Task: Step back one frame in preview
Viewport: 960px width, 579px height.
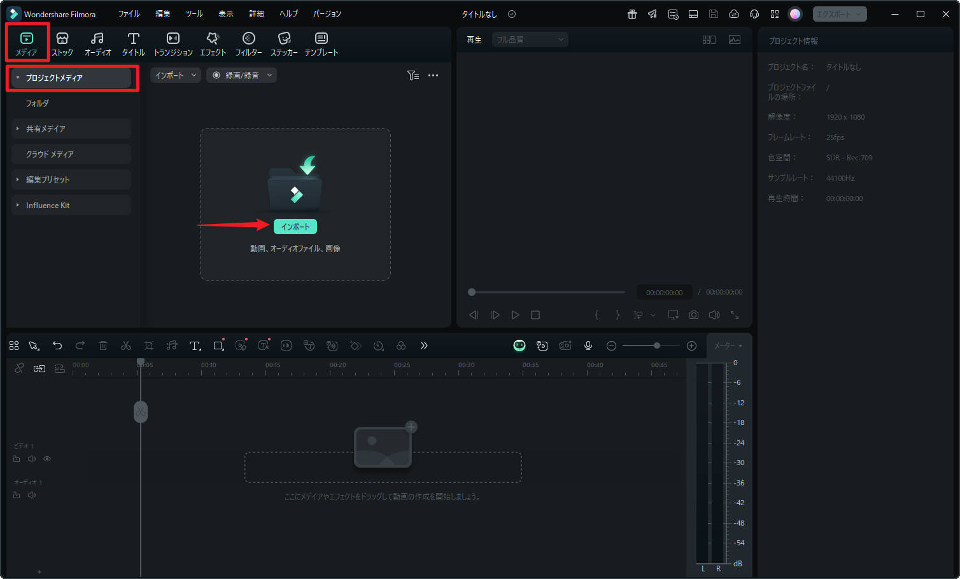Action: point(474,315)
